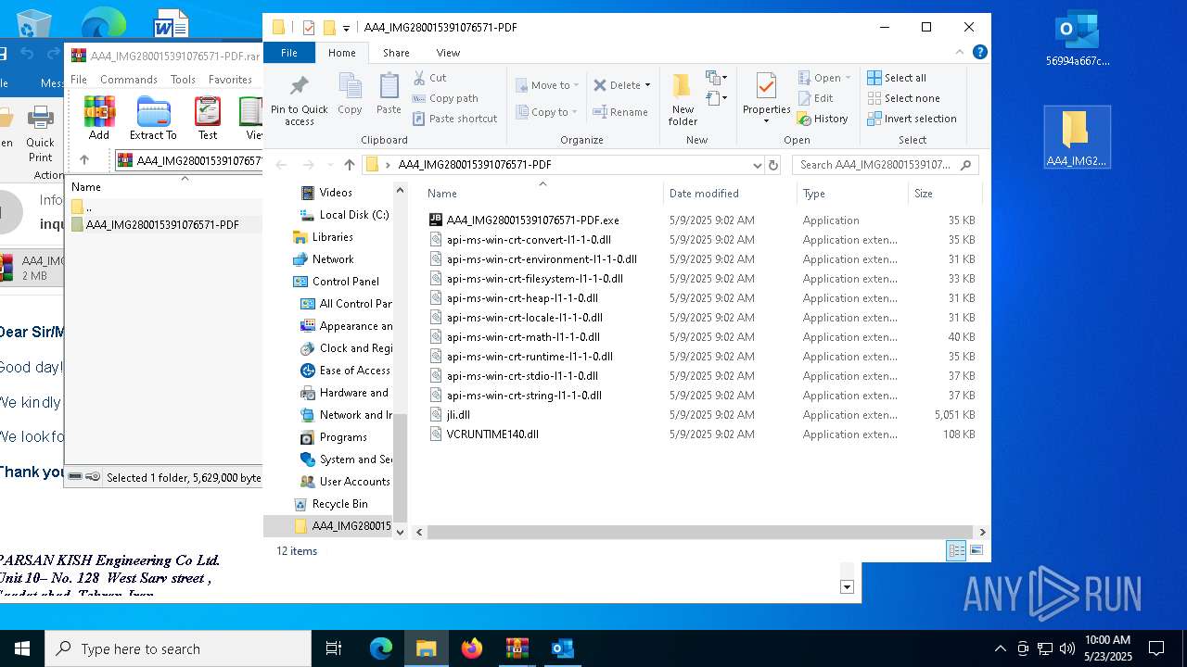Expand the Open dropdown in ribbon
Viewport: 1187px width, 667px height.
pyautogui.click(x=848, y=78)
